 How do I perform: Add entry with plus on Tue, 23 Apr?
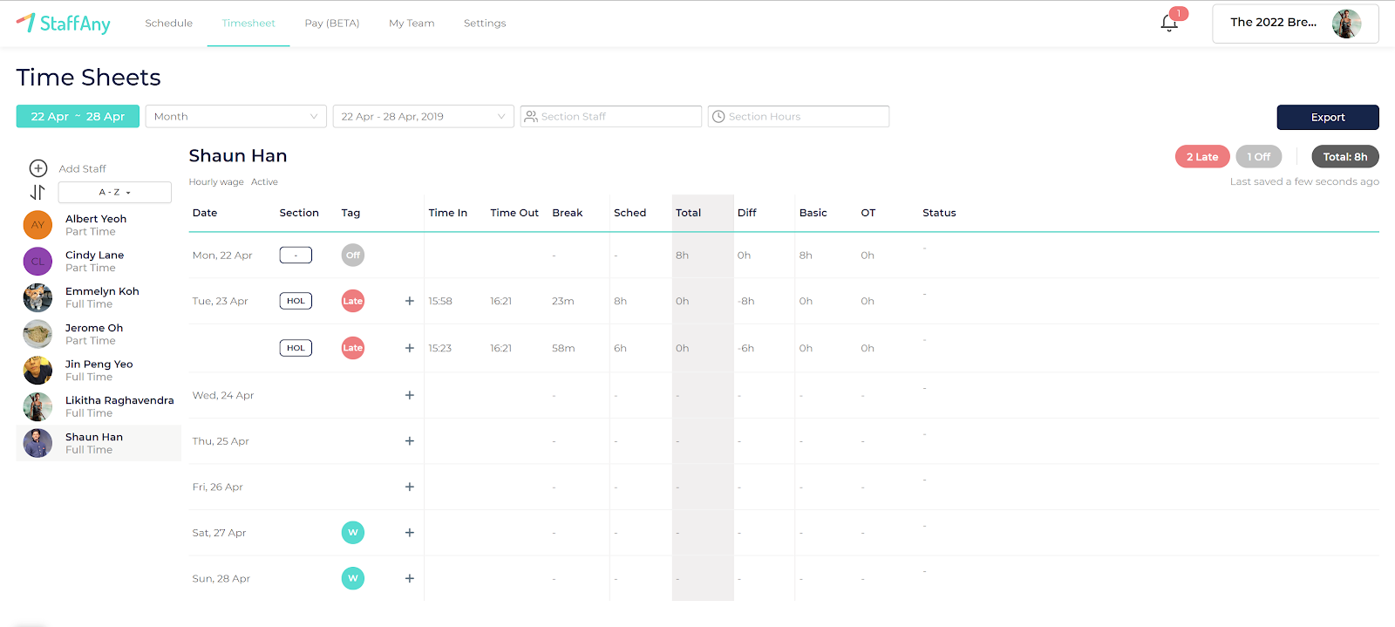tap(410, 301)
